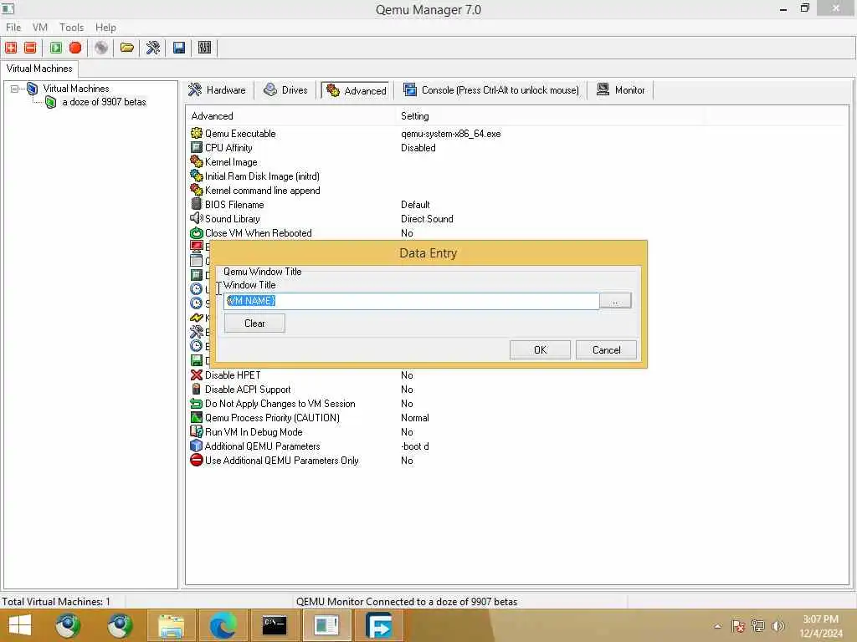Collapse the Virtual Machines tree node
Viewport: 857px width, 642px height.
15,89
